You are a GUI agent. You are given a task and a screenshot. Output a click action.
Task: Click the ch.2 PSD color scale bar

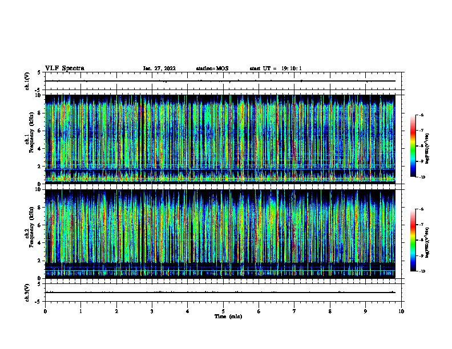[413, 240]
